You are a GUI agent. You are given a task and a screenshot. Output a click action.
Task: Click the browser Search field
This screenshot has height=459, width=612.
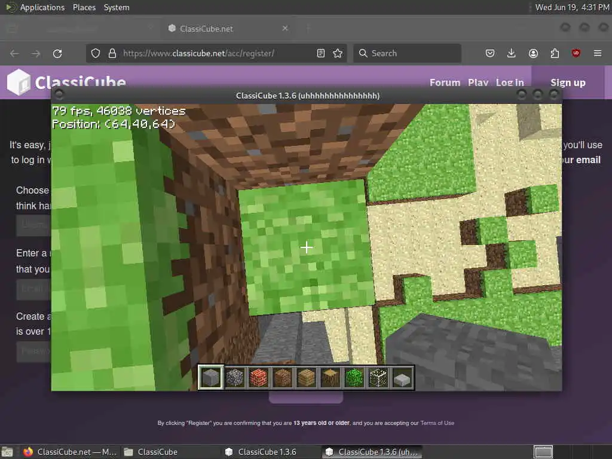pyautogui.click(x=407, y=53)
